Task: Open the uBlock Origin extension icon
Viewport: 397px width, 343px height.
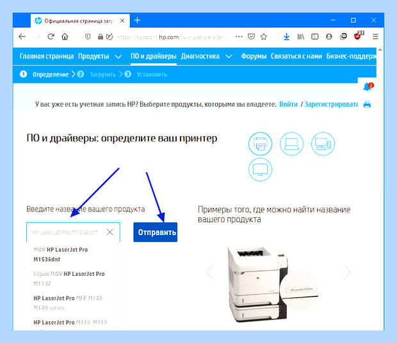Action: [x=358, y=36]
